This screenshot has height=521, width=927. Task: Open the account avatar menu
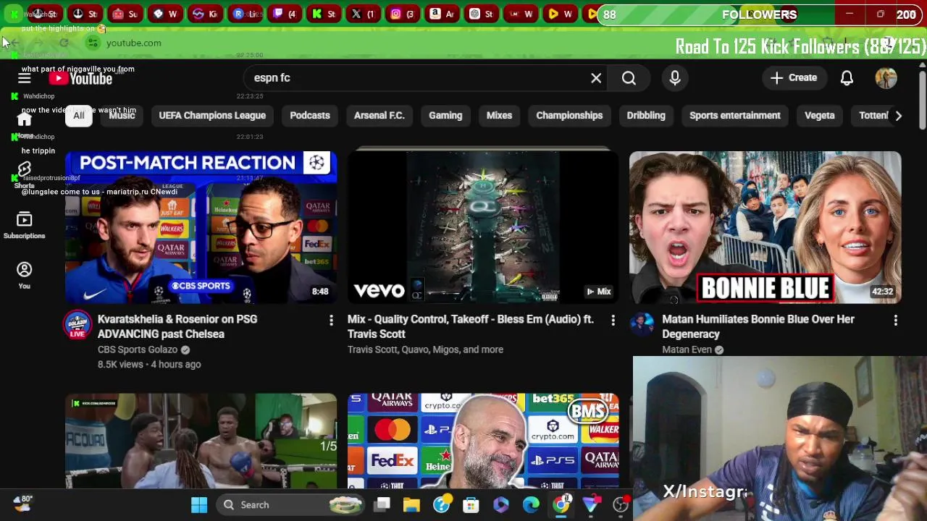tap(886, 78)
